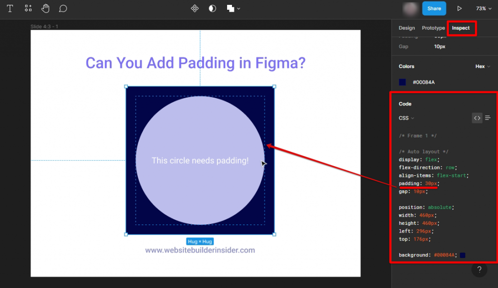Open the Hex color format dropdown
498x288 pixels.
click(482, 66)
